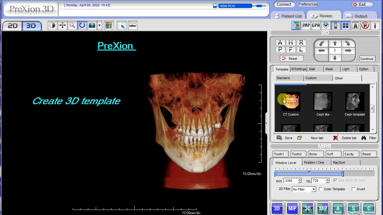Click the color hourglass render icon
Screen dimensions: 383x215
[x=296, y=25]
